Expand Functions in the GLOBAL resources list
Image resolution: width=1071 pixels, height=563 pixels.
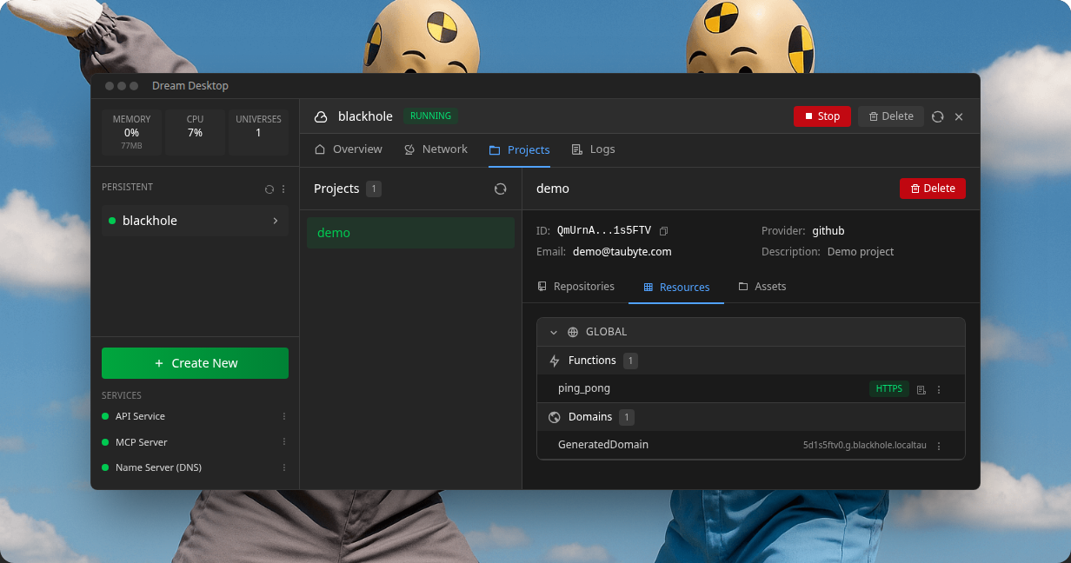point(591,360)
